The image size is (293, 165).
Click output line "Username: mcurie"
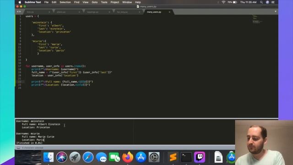click(x=28, y=134)
